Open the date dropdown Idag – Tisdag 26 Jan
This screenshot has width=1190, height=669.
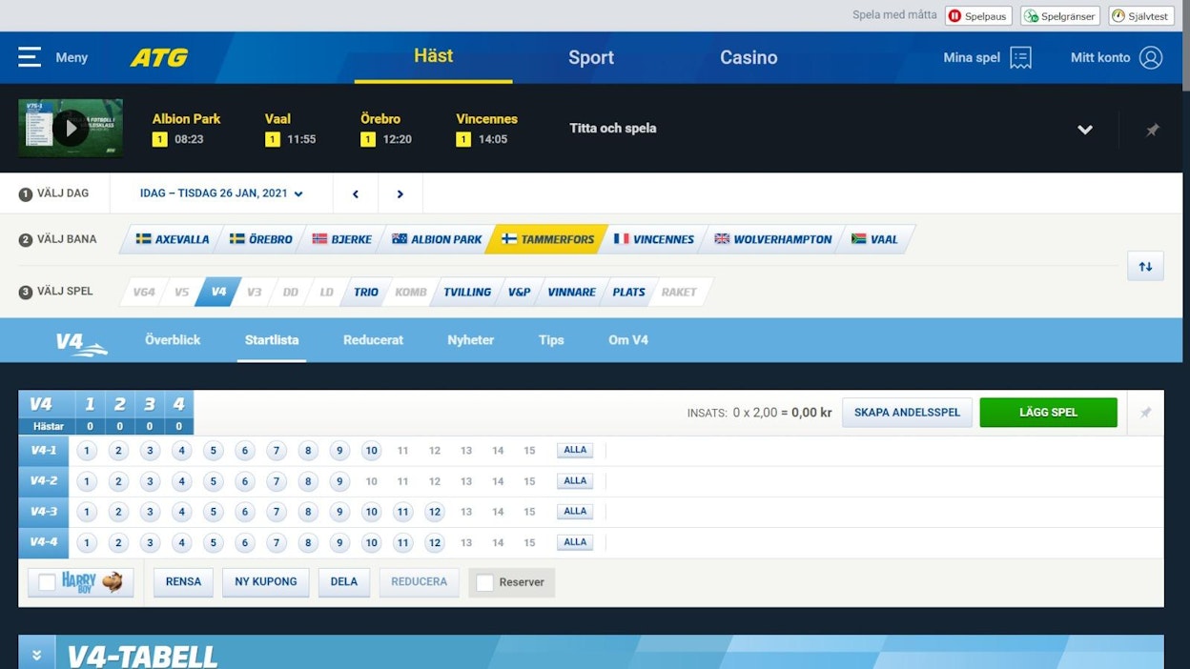pos(221,193)
